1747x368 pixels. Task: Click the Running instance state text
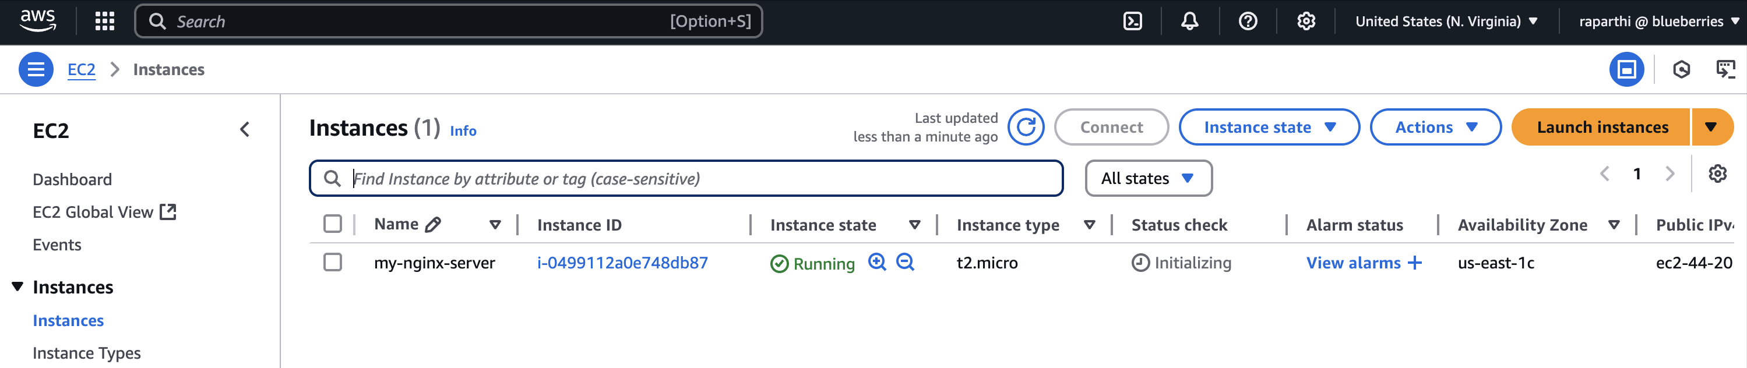click(823, 264)
